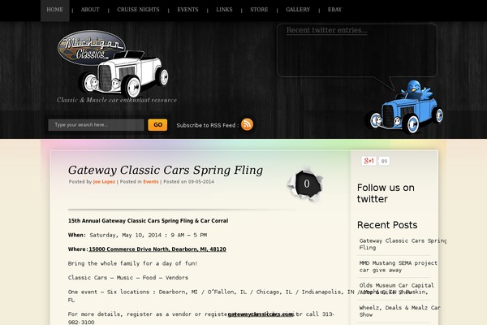Click the Posted on 09-05-2014 date
Screen dimensions: 487x325
pyautogui.click(x=189, y=182)
